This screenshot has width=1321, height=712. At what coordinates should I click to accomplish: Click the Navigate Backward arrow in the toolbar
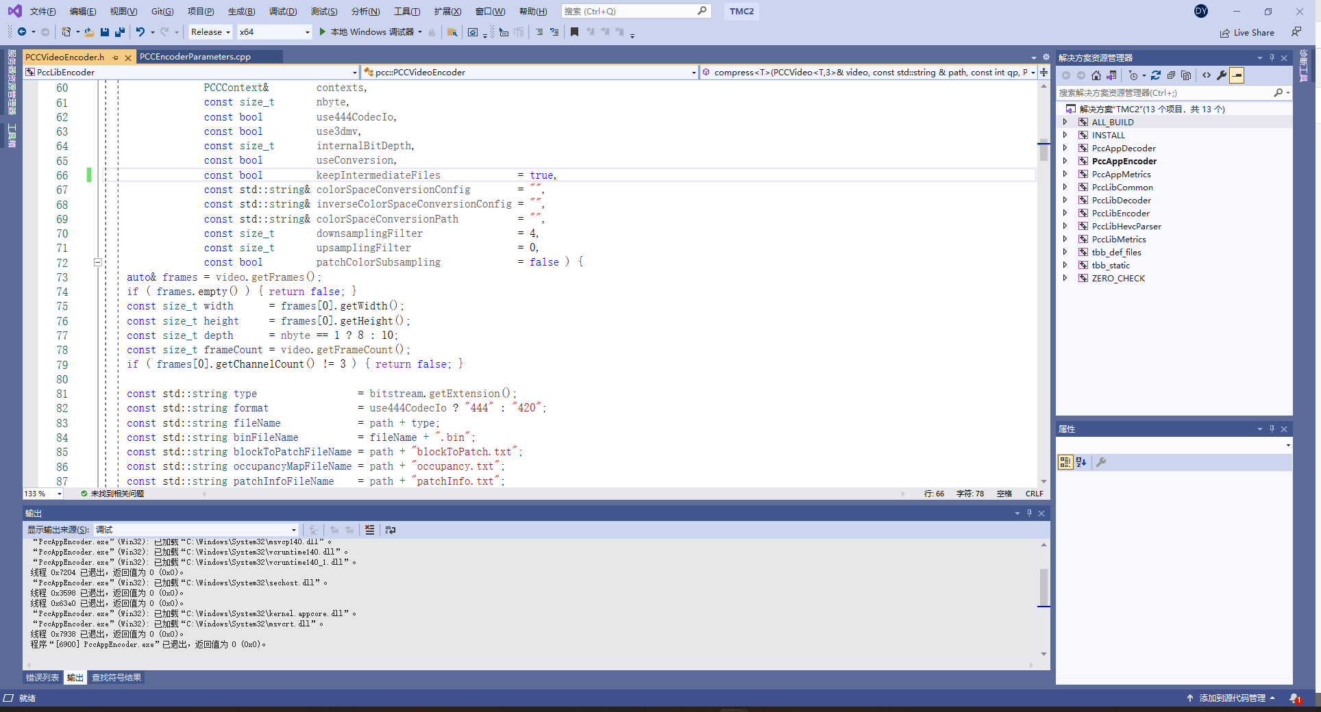[22, 32]
